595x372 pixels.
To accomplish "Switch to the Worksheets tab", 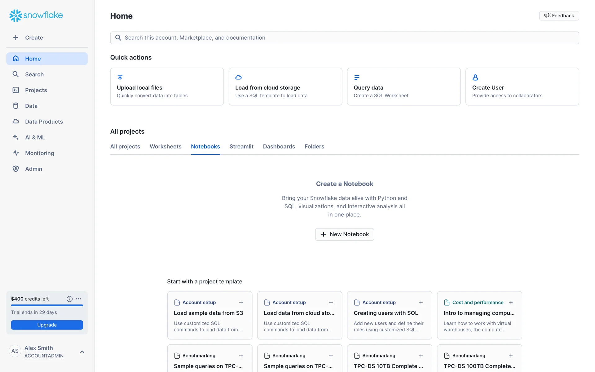I will coord(165,147).
